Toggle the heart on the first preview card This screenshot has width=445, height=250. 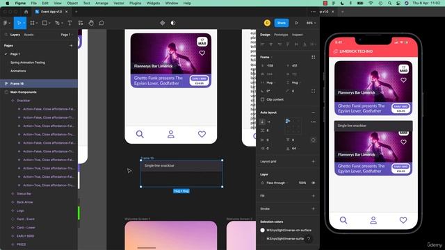click(x=403, y=81)
